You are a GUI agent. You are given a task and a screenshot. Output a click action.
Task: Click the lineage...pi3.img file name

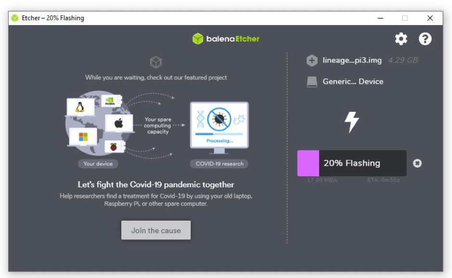point(352,60)
